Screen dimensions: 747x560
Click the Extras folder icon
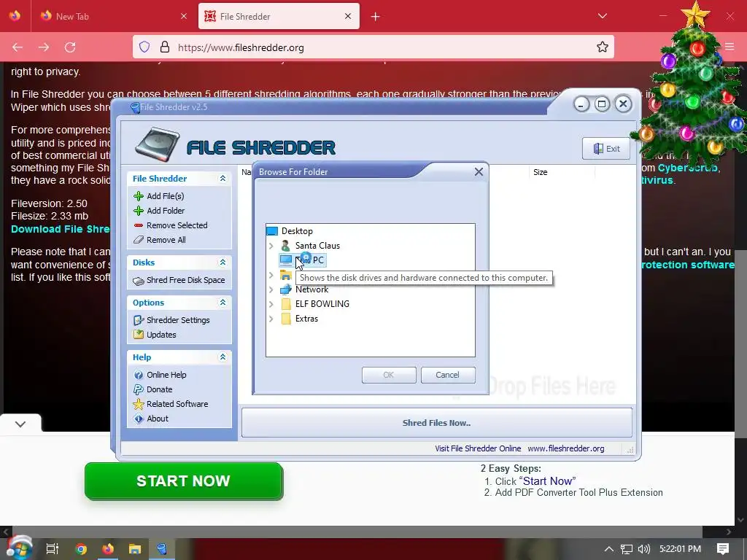[x=286, y=319]
